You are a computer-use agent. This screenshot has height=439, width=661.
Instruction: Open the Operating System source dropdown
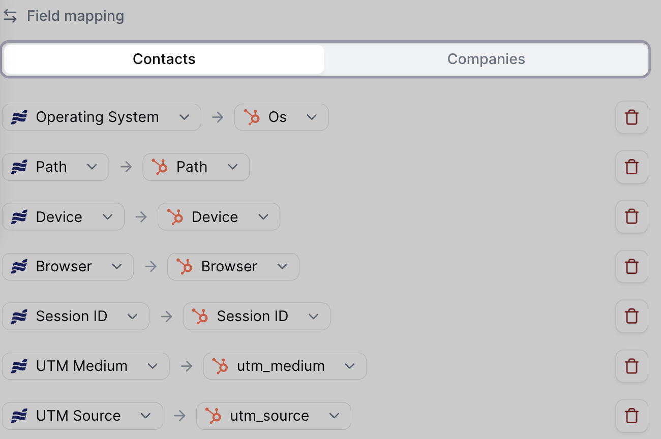102,117
